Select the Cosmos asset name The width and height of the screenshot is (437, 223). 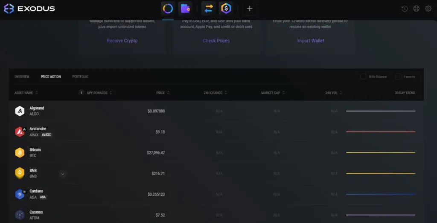pos(36,212)
